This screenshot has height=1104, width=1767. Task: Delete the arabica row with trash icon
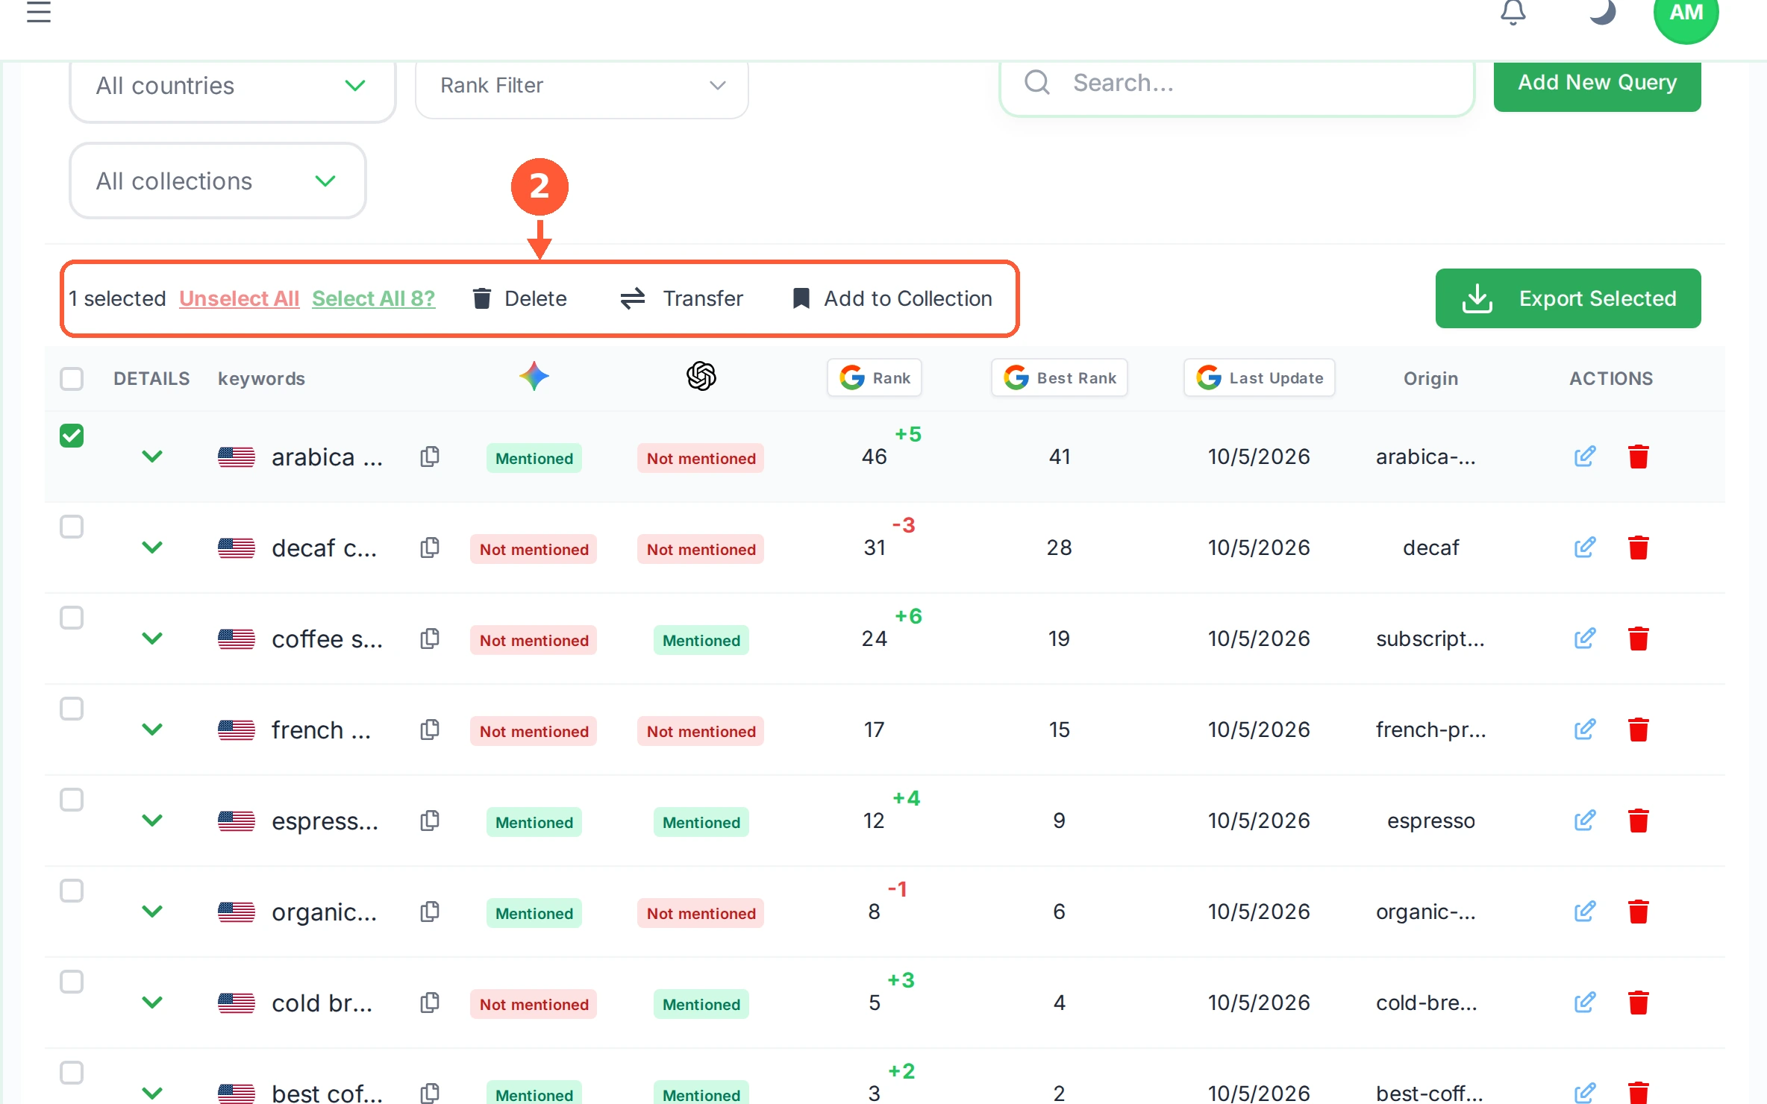(x=1639, y=457)
